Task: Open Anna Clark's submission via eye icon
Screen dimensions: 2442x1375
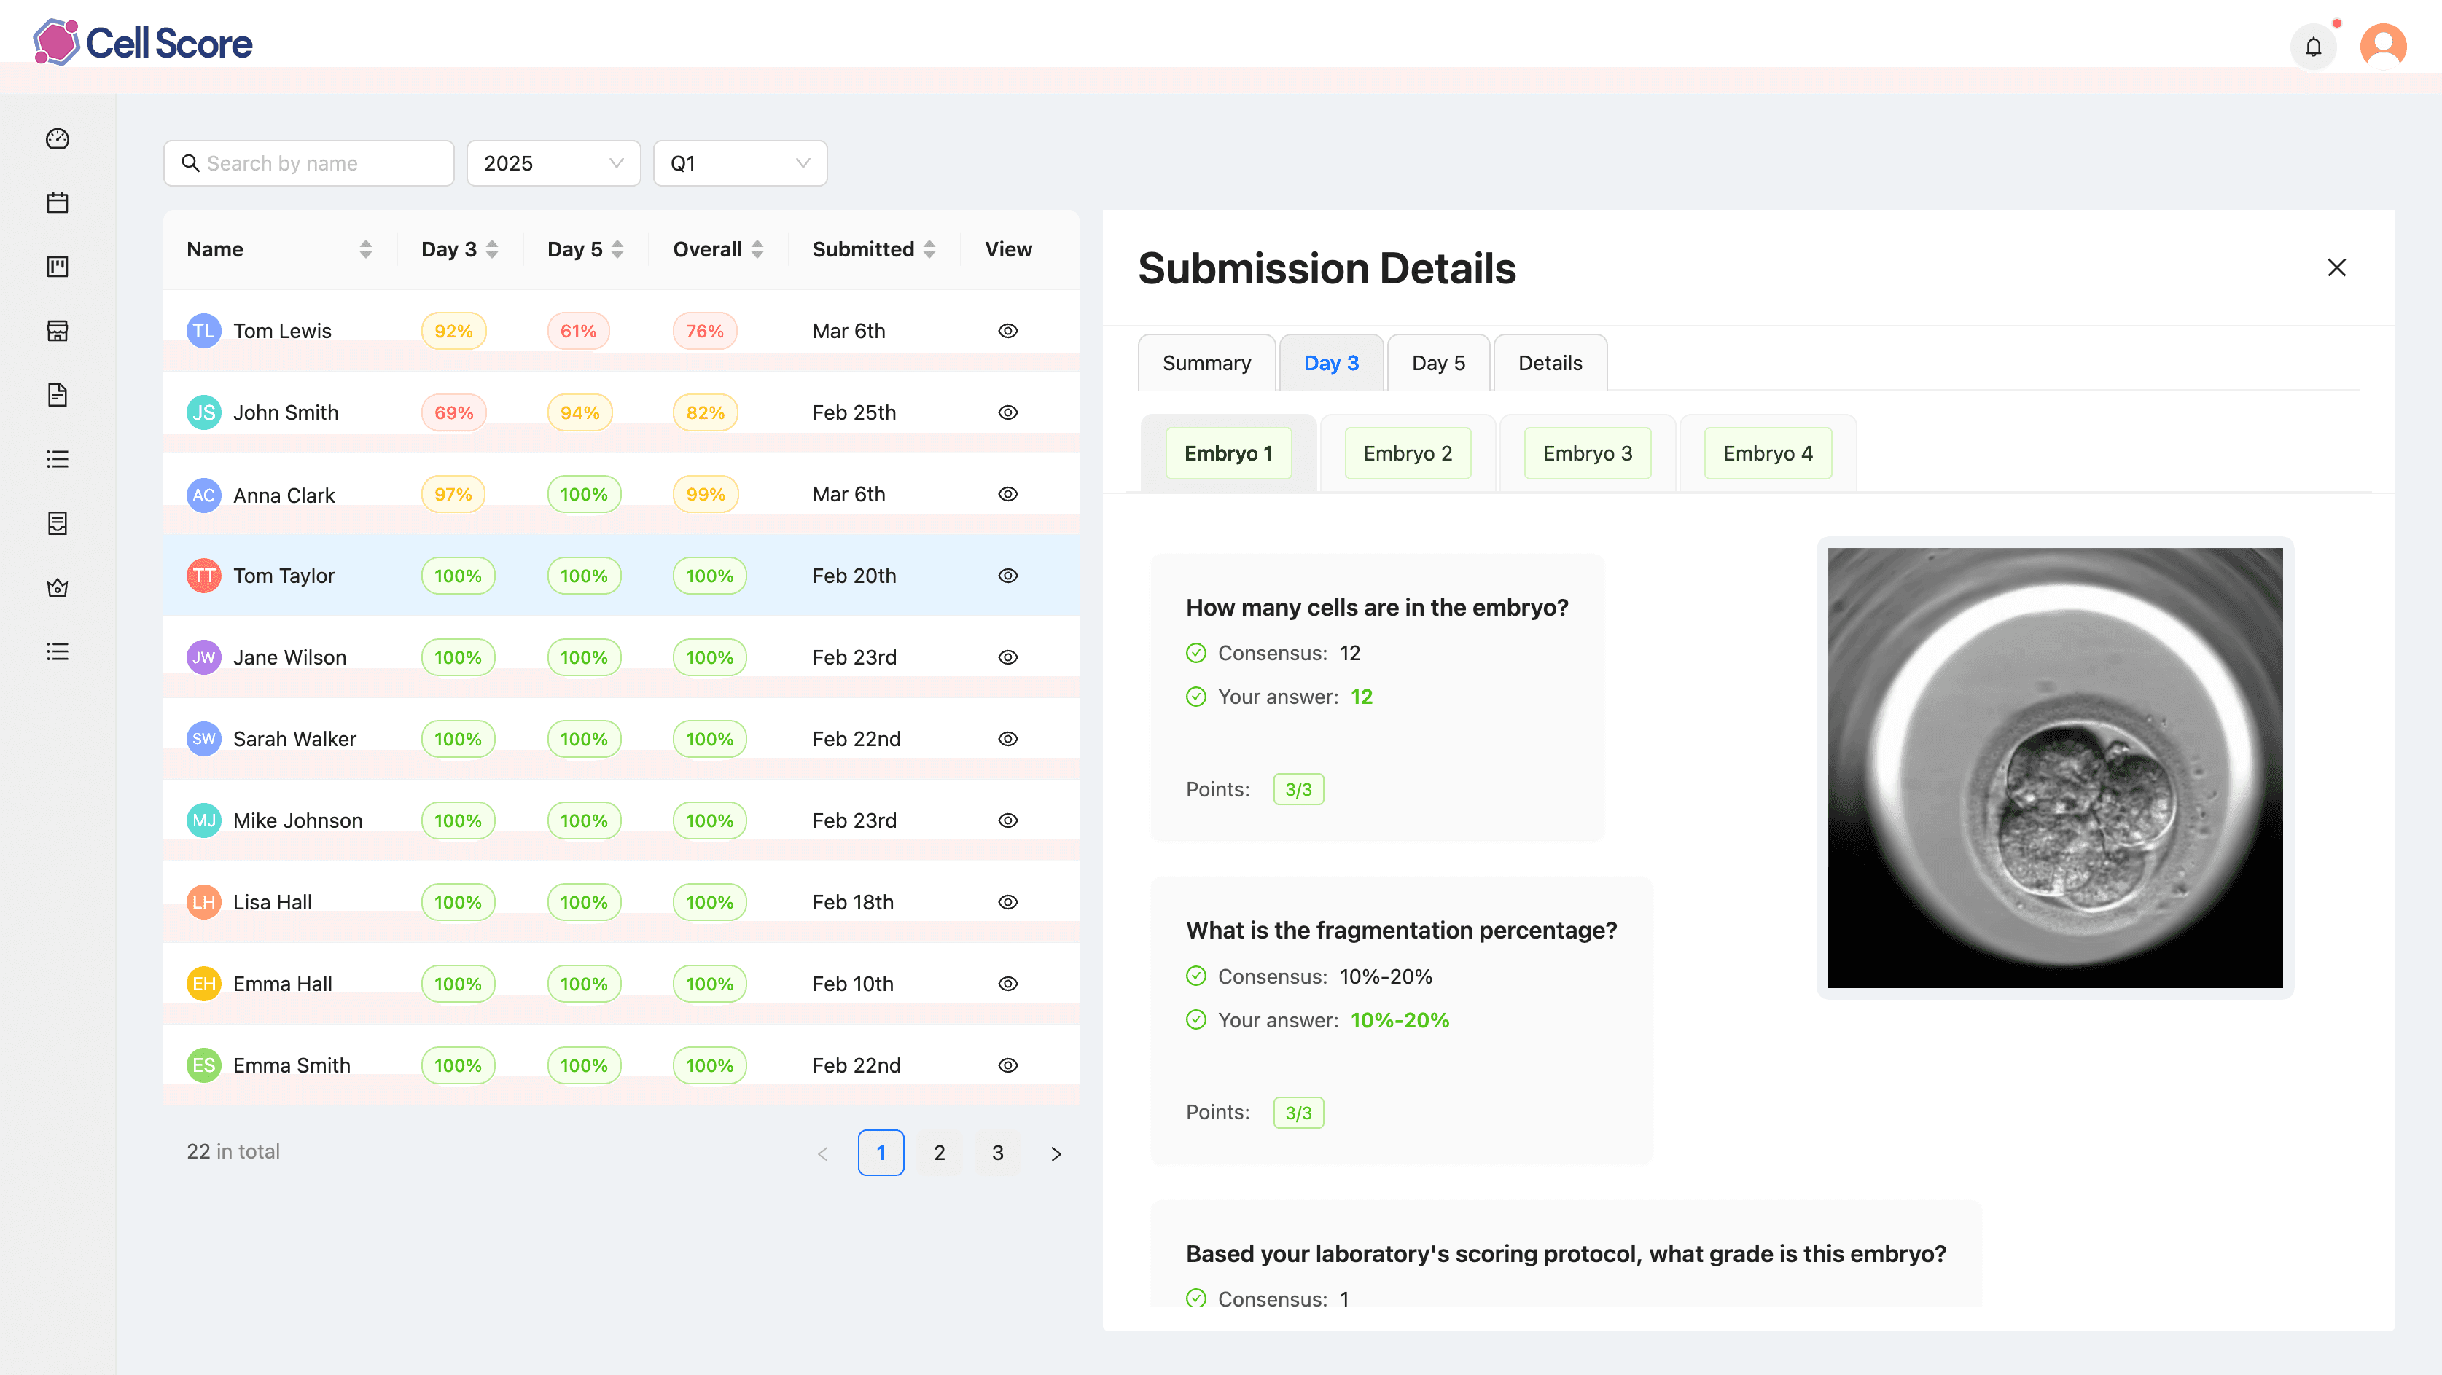Action: pos(1007,494)
